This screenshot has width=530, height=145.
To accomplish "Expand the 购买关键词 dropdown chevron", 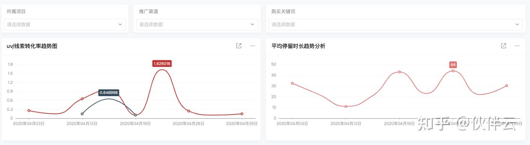I will (517, 24).
